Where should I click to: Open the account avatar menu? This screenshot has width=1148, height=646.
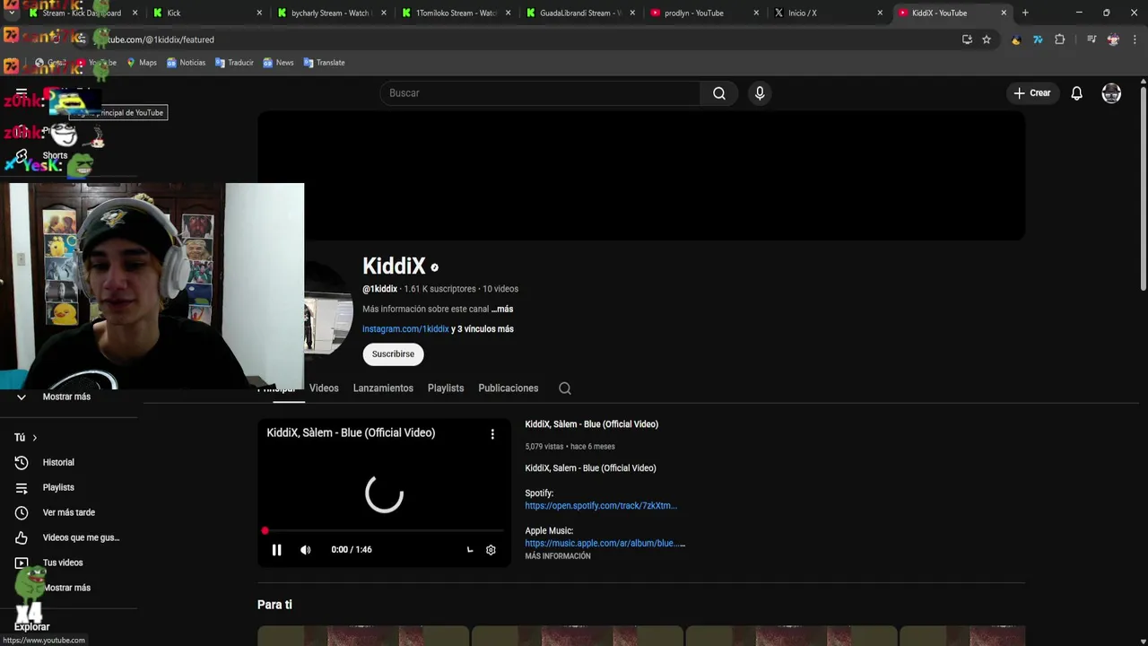[1111, 93]
